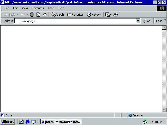Click the Links toolbar label
The width and height of the screenshot is (167, 125).
(x=159, y=21)
